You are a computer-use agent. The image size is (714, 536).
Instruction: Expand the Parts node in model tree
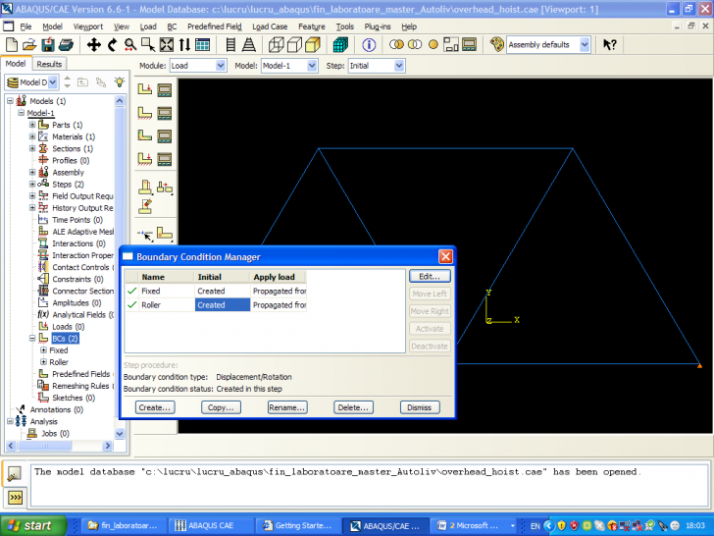pyautogui.click(x=32, y=125)
